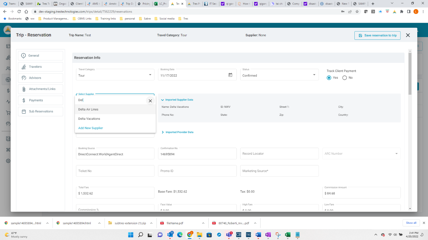
Task: Click the Commission Amount field
Action: 361,193
